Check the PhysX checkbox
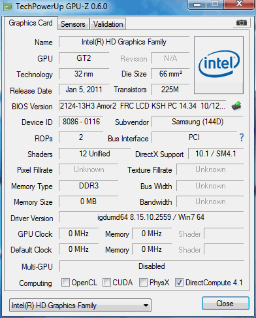This screenshot has height=318, width=256. tap(143, 282)
